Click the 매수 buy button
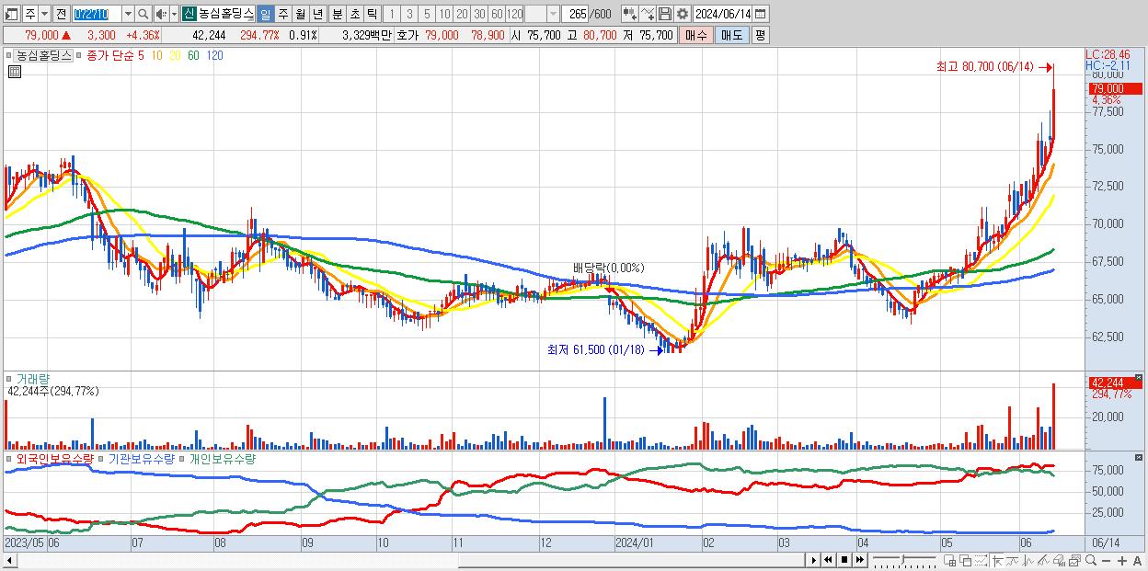This screenshot has width=1148, height=571. coord(696,35)
